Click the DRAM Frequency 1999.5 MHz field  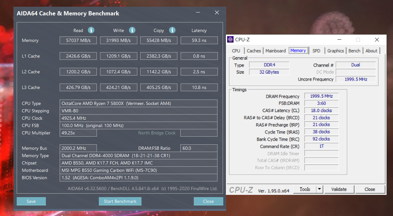[x=321, y=96]
